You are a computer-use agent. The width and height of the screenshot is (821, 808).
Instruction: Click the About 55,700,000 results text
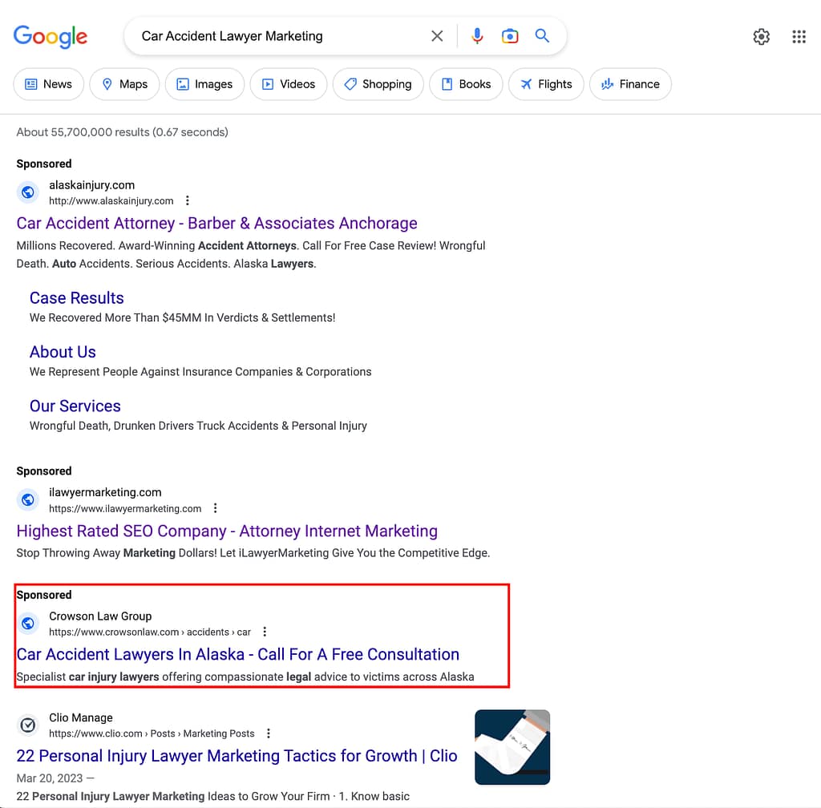pyautogui.click(x=122, y=132)
